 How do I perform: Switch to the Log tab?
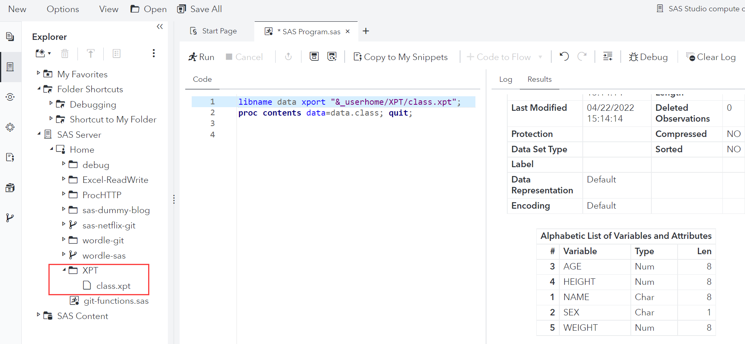click(x=505, y=79)
